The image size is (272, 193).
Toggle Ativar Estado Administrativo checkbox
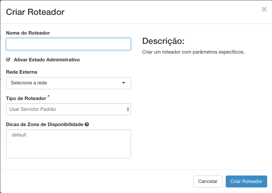pyautogui.click(x=8, y=59)
